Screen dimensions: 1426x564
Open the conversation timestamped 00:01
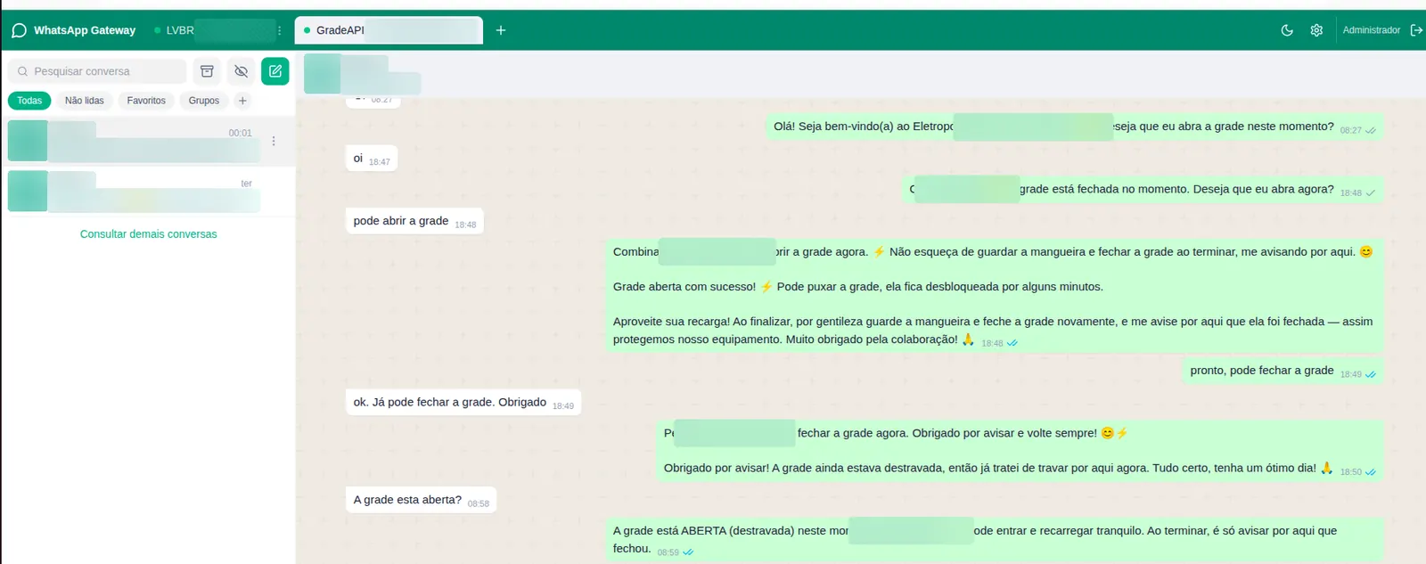coord(148,141)
